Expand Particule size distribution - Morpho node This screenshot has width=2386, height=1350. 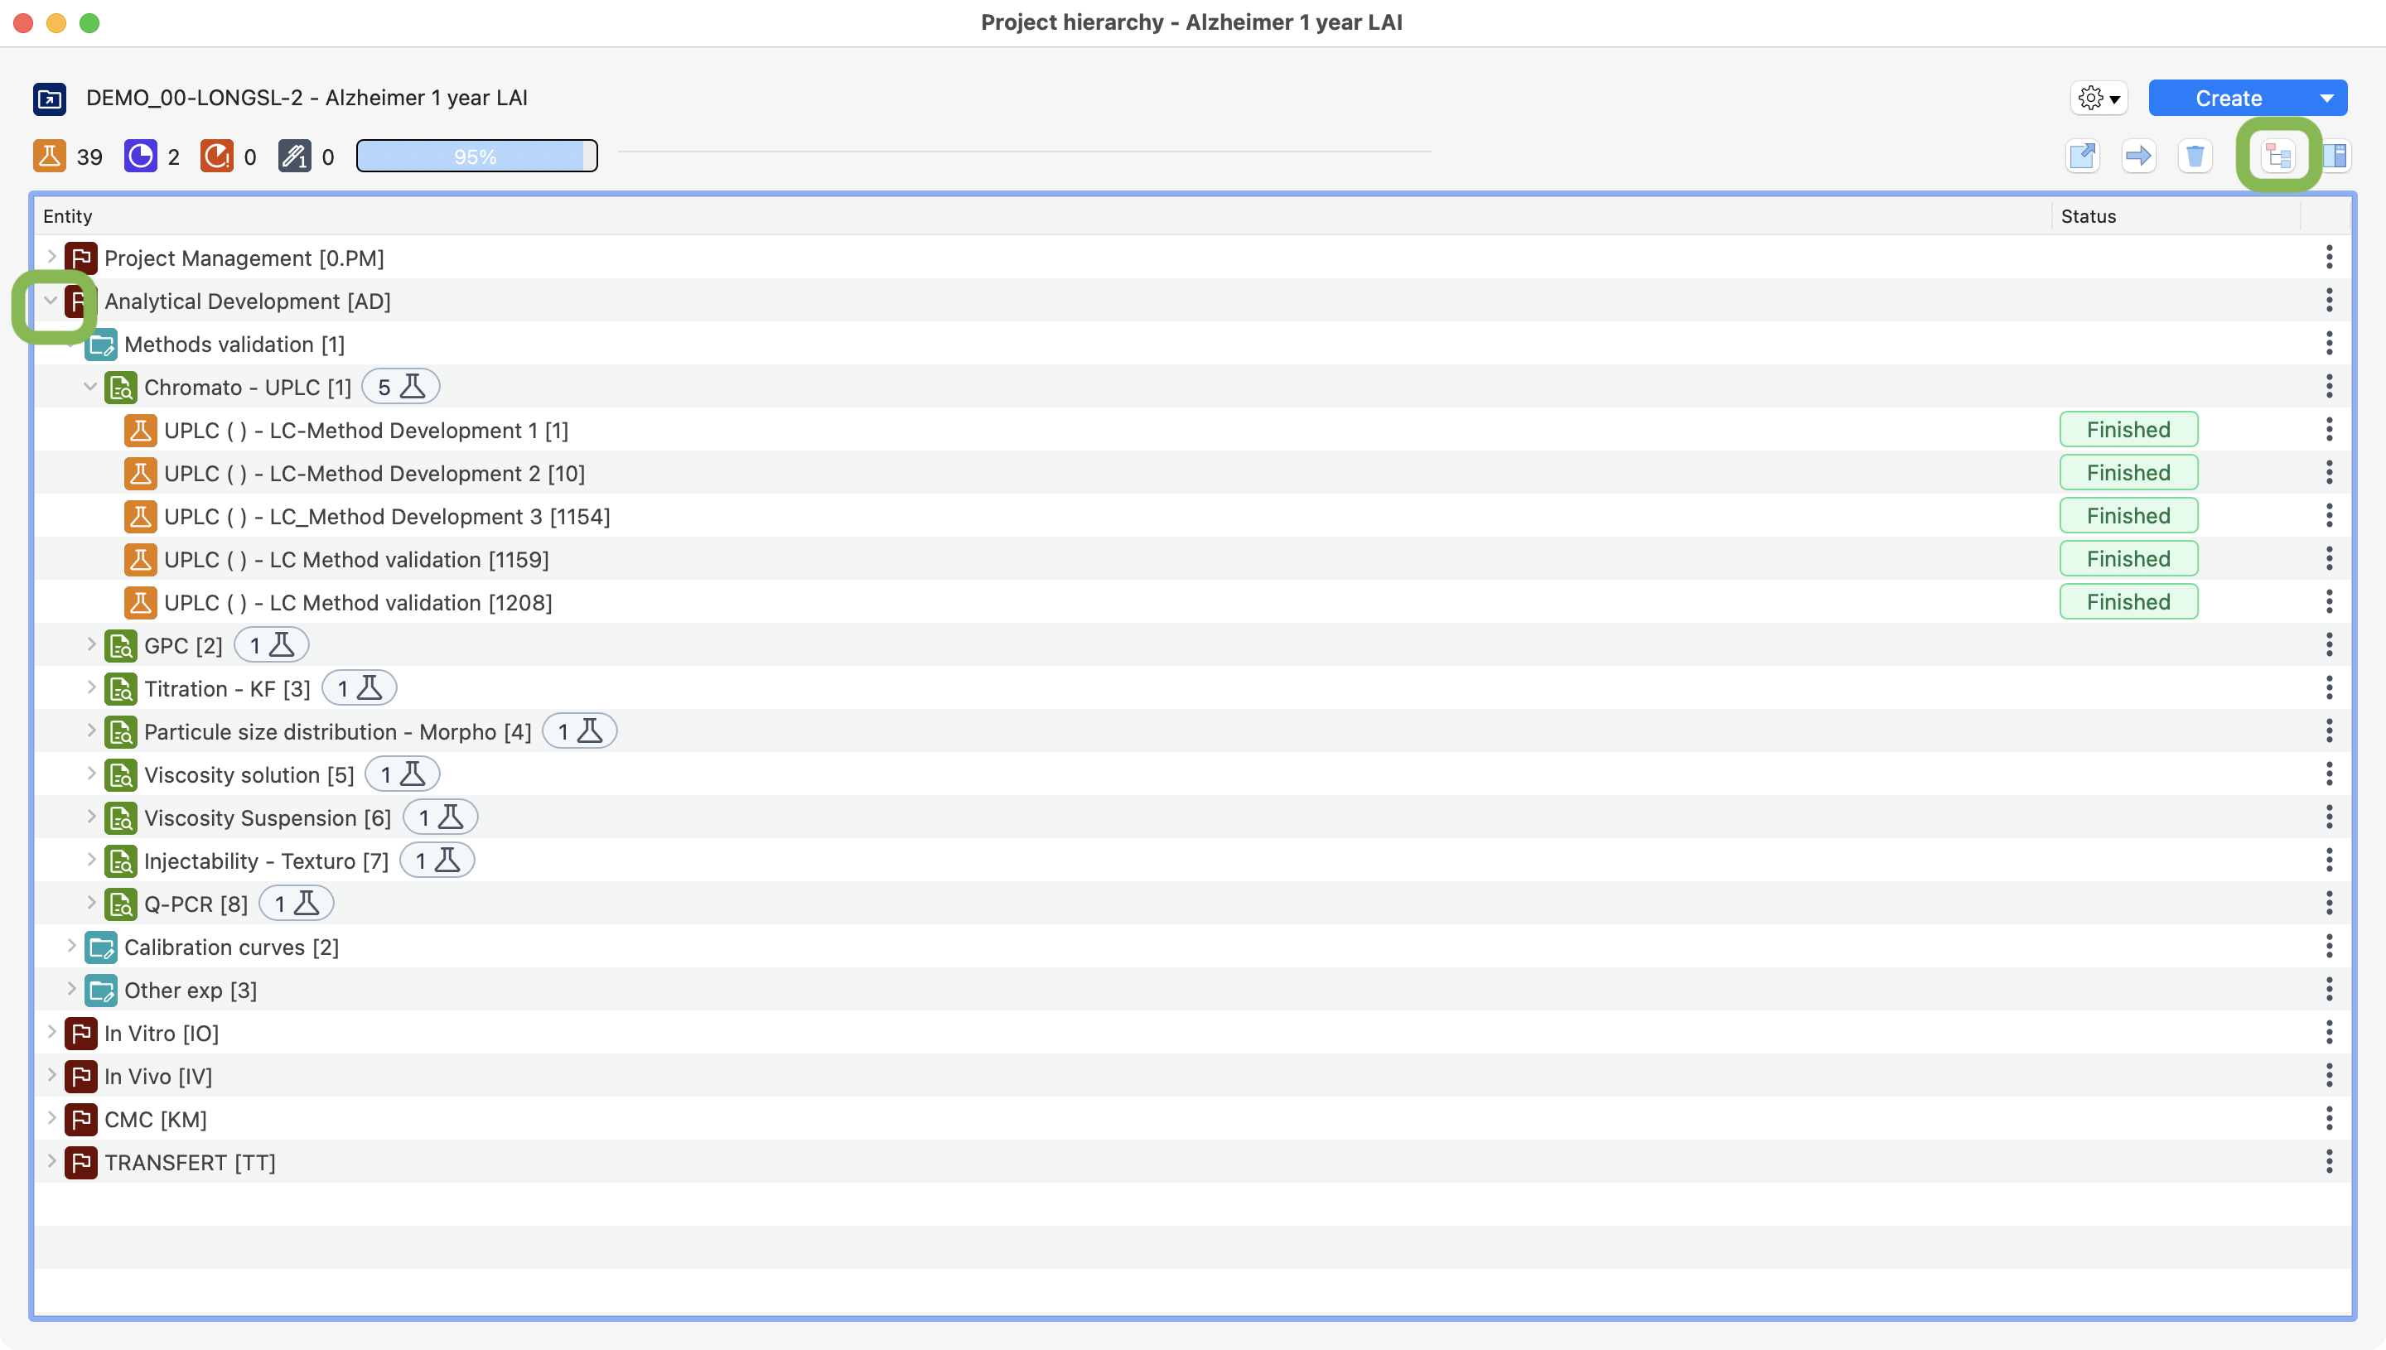point(91,730)
